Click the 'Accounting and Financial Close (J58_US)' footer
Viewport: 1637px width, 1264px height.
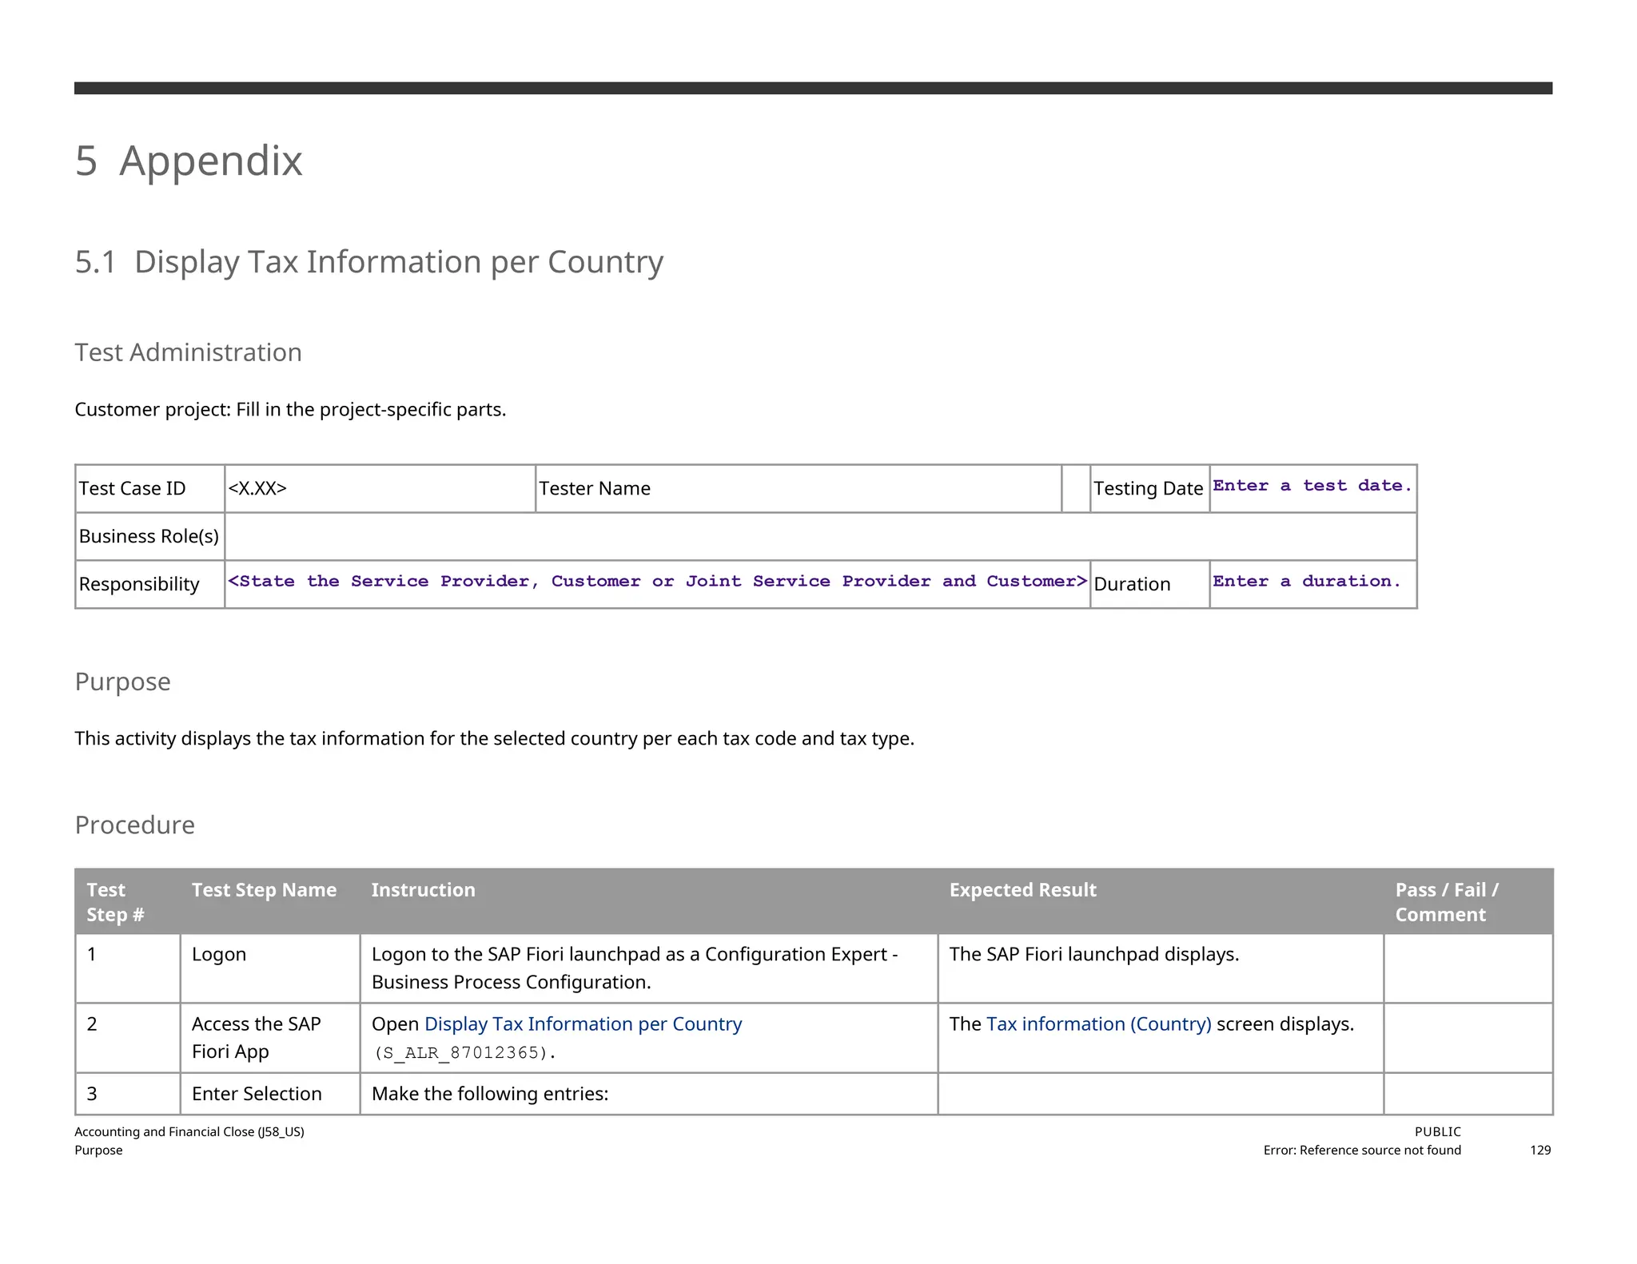189,1131
